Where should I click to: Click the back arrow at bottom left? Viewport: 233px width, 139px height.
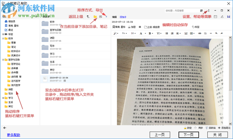click(5, 128)
